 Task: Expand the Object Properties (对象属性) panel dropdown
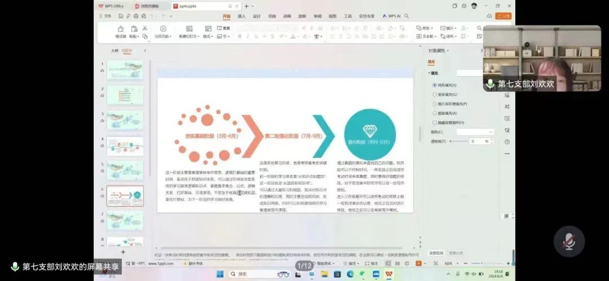[449, 51]
